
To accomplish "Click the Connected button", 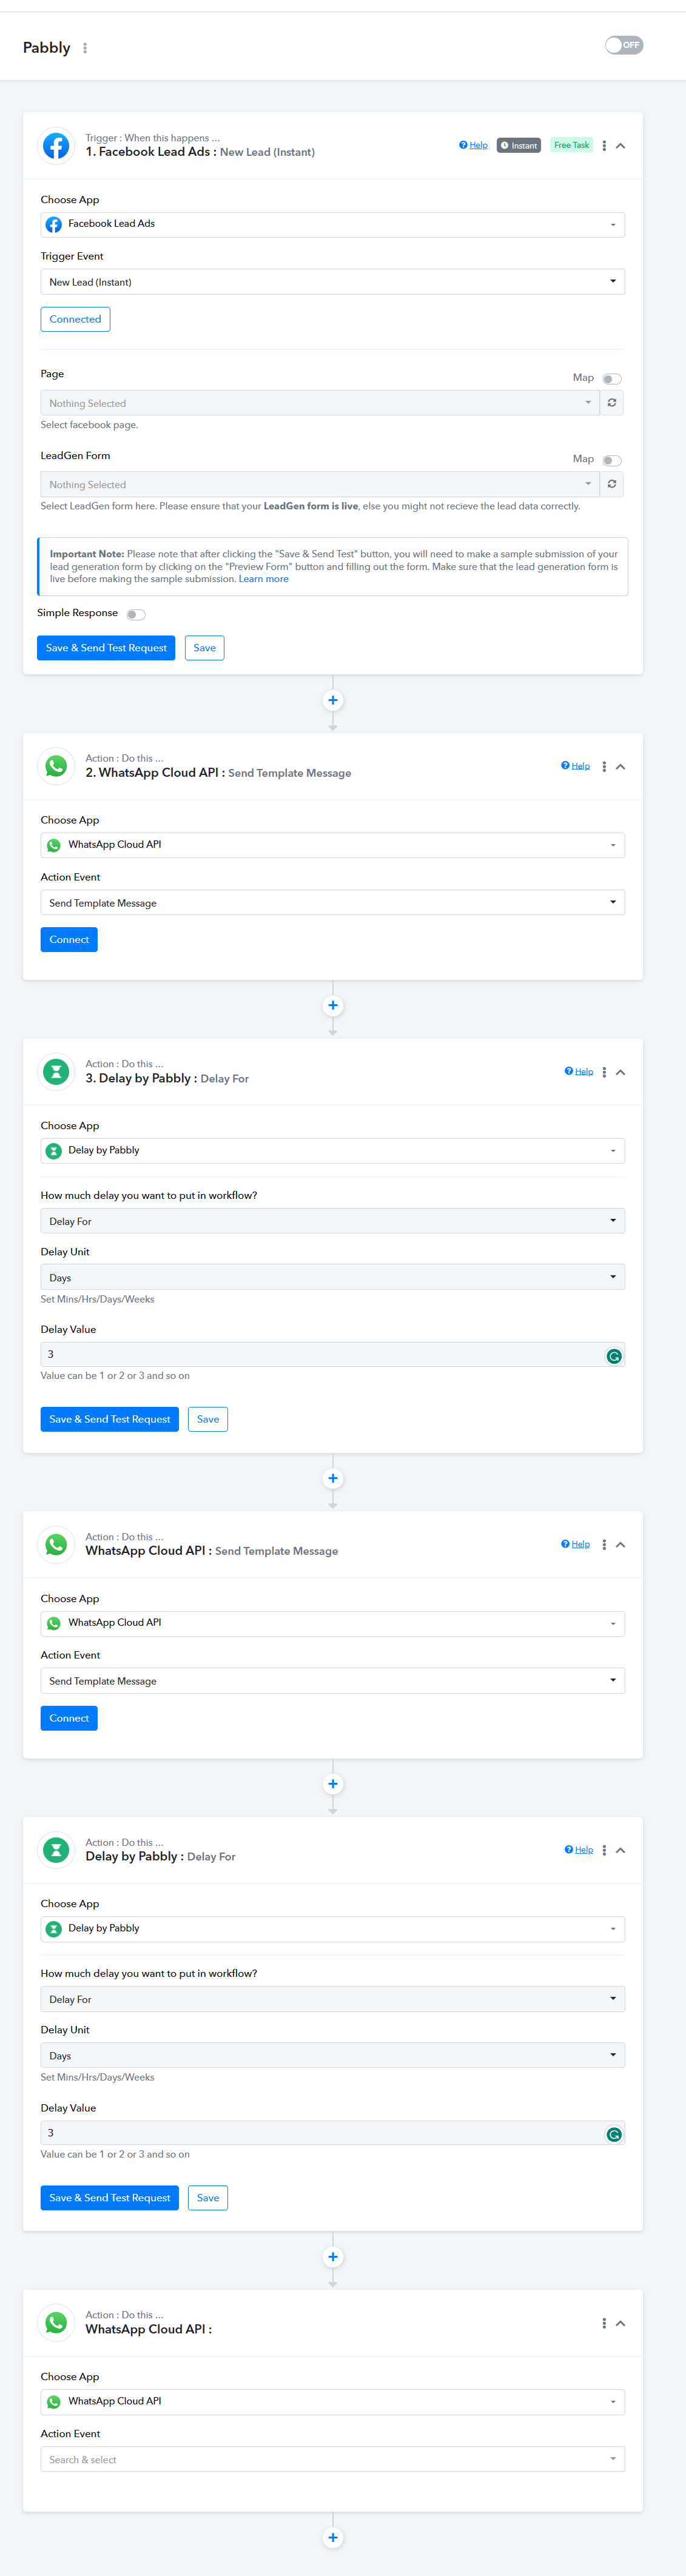I will pyautogui.click(x=75, y=319).
